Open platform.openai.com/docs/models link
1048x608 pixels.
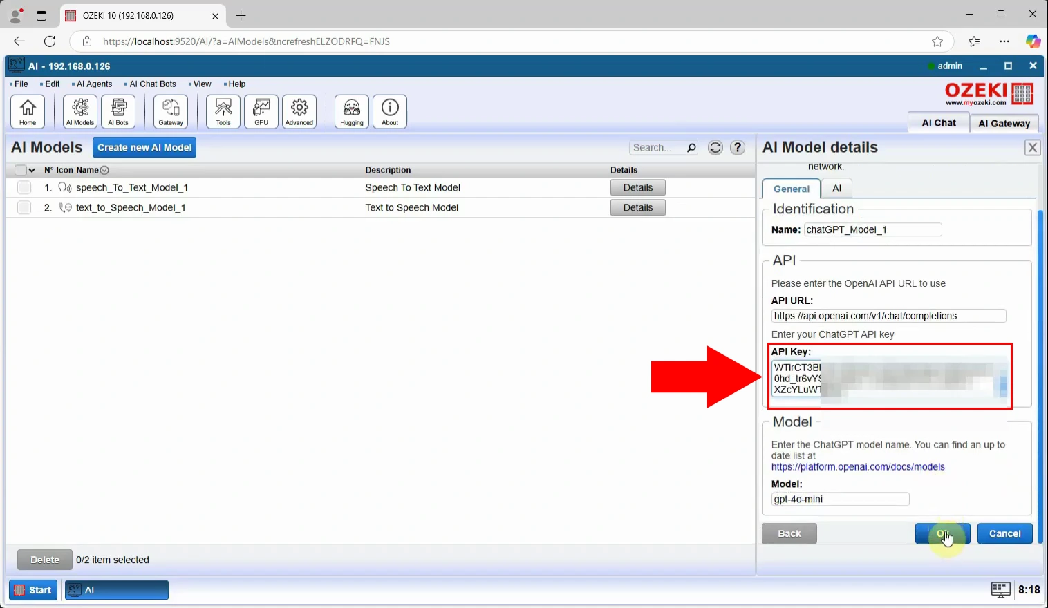pyautogui.click(x=858, y=467)
